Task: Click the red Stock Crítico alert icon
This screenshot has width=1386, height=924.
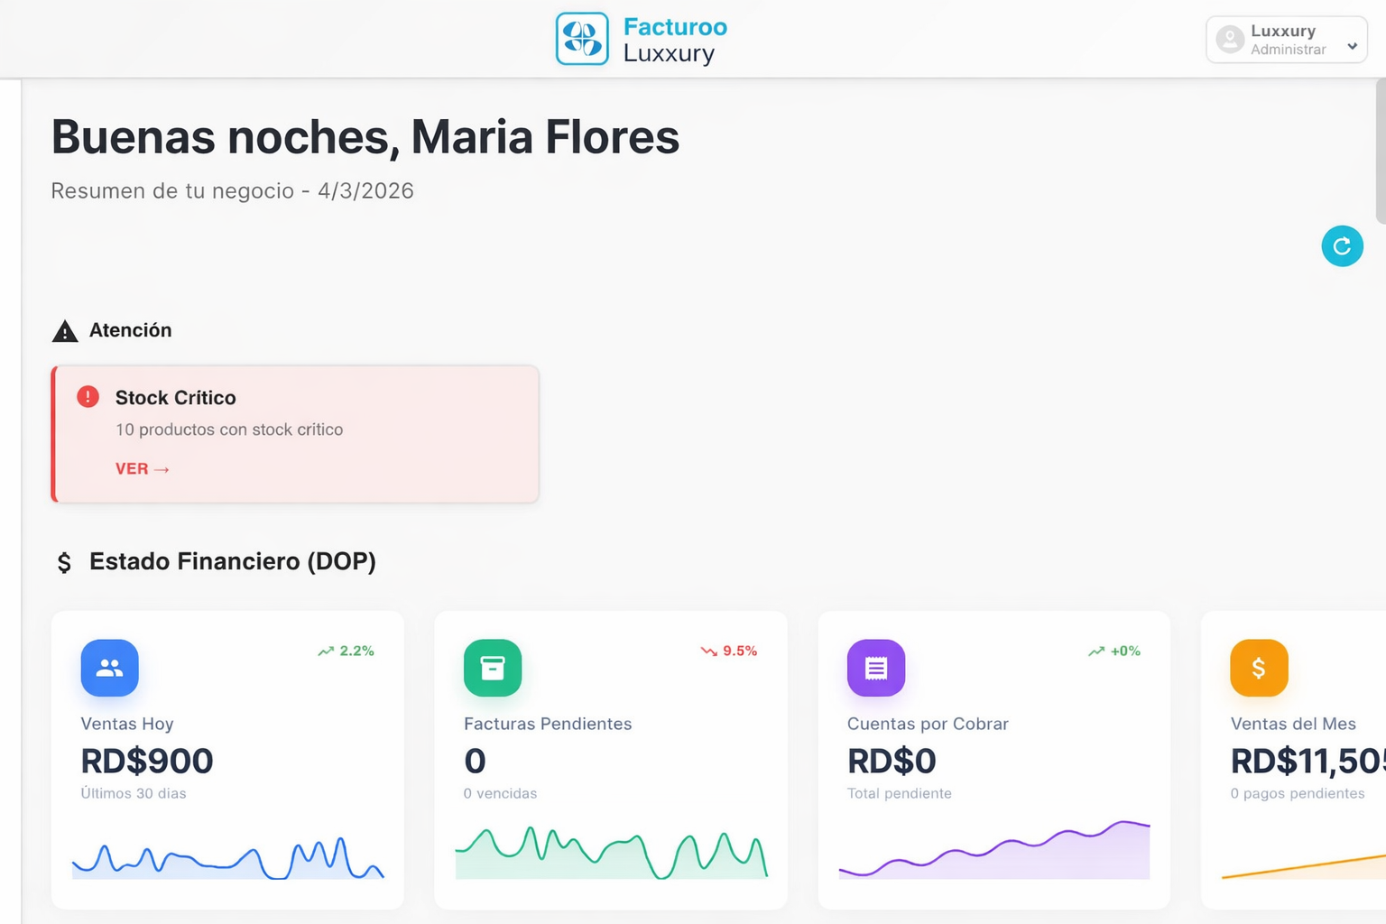Action: point(88,397)
